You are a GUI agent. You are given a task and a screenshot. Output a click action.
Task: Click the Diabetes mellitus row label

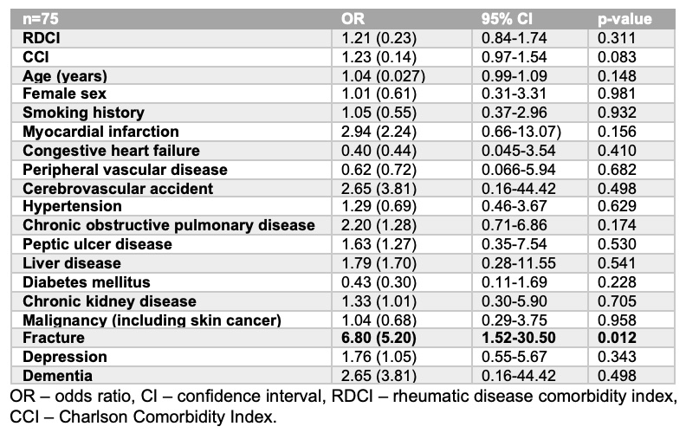tap(87, 282)
